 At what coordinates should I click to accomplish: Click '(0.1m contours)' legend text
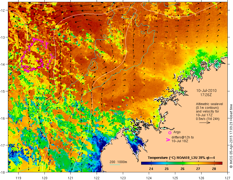207,108
